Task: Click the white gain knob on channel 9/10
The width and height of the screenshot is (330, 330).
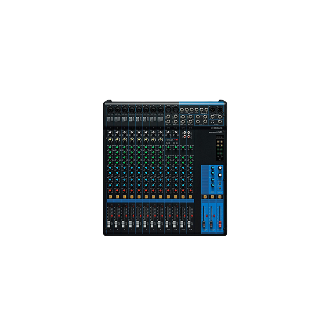Action: click(168, 133)
